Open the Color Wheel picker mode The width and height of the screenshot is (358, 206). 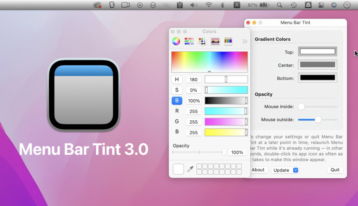[x=176, y=41]
